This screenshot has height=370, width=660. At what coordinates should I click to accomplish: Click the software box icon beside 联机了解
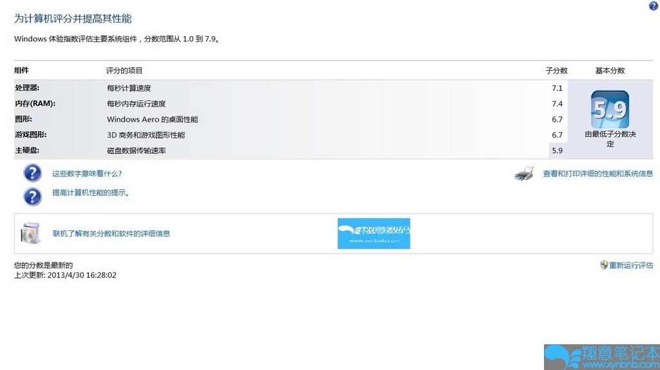tap(31, 234)
